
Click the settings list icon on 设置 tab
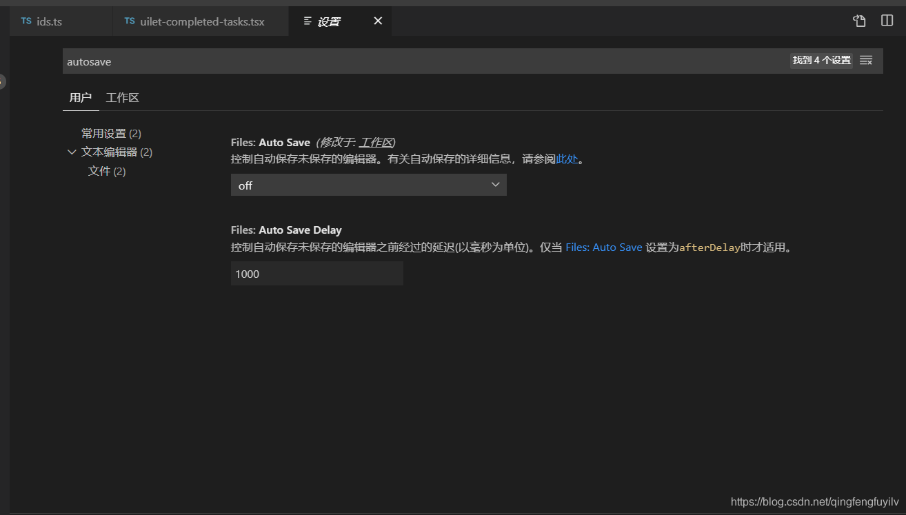[x=308, y=21]
